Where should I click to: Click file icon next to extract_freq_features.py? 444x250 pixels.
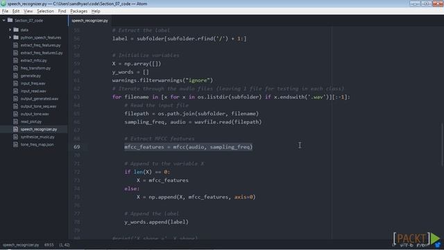15,45
